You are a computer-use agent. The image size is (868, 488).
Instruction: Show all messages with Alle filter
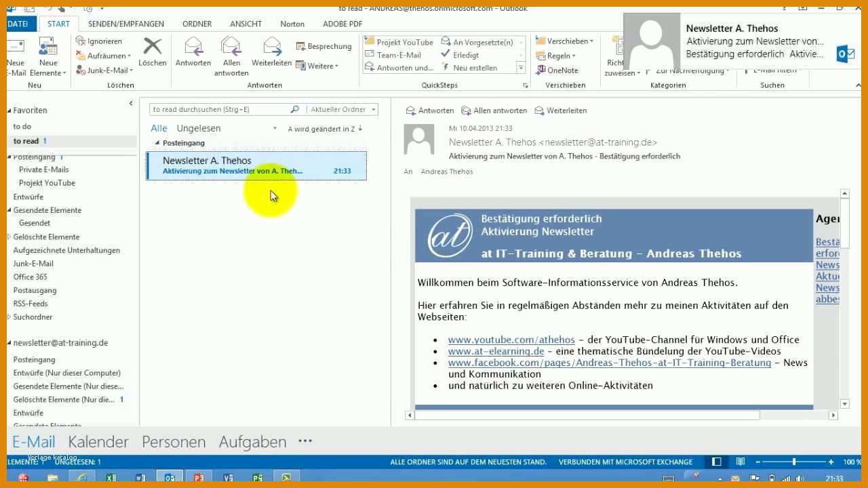159,128
